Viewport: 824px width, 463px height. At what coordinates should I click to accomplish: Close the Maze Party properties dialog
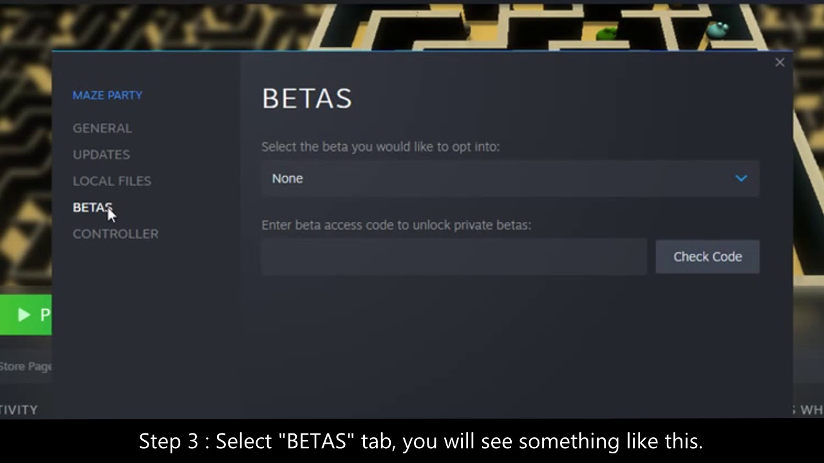pos(780,62)
